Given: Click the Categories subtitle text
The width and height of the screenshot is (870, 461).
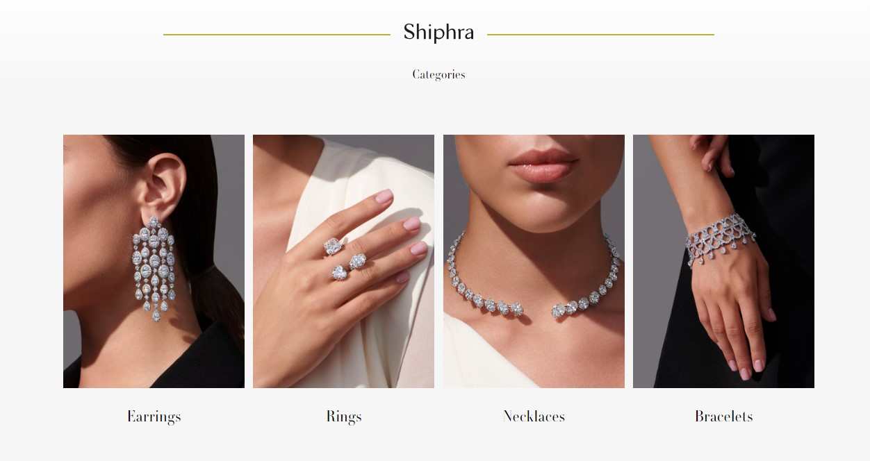Looking at the screenshot, I should click(438, 74).
